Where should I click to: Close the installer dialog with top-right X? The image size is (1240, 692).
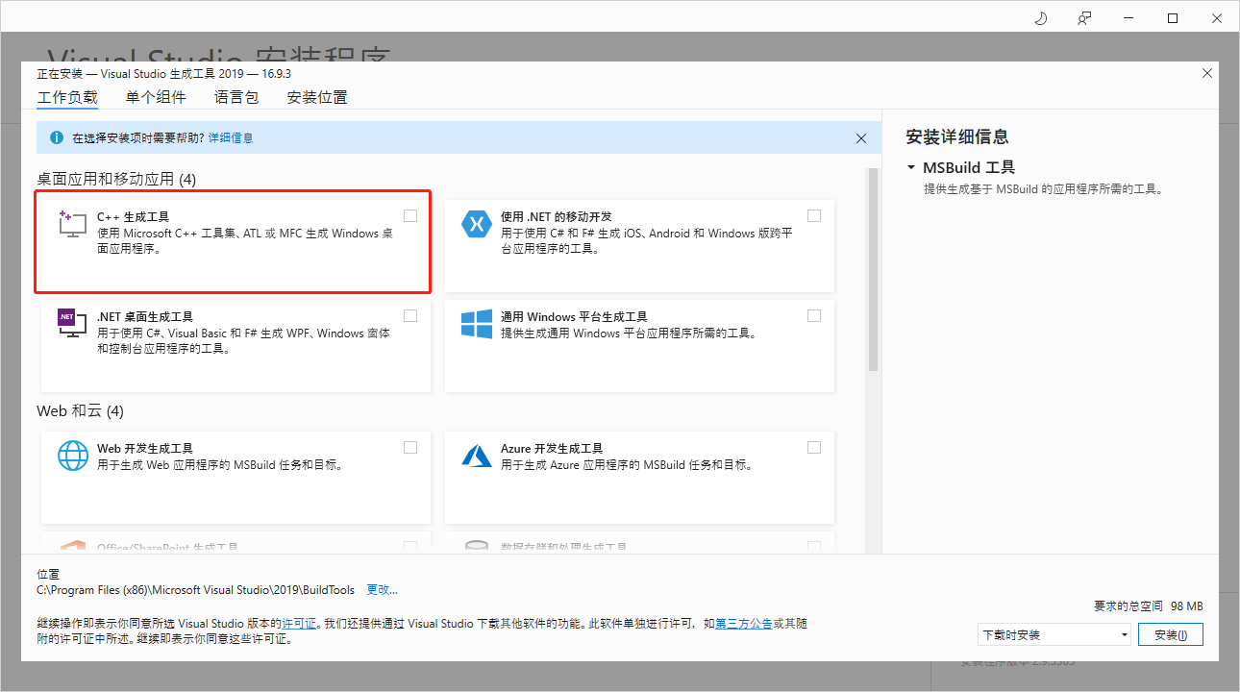click(x=1207, y=73)
